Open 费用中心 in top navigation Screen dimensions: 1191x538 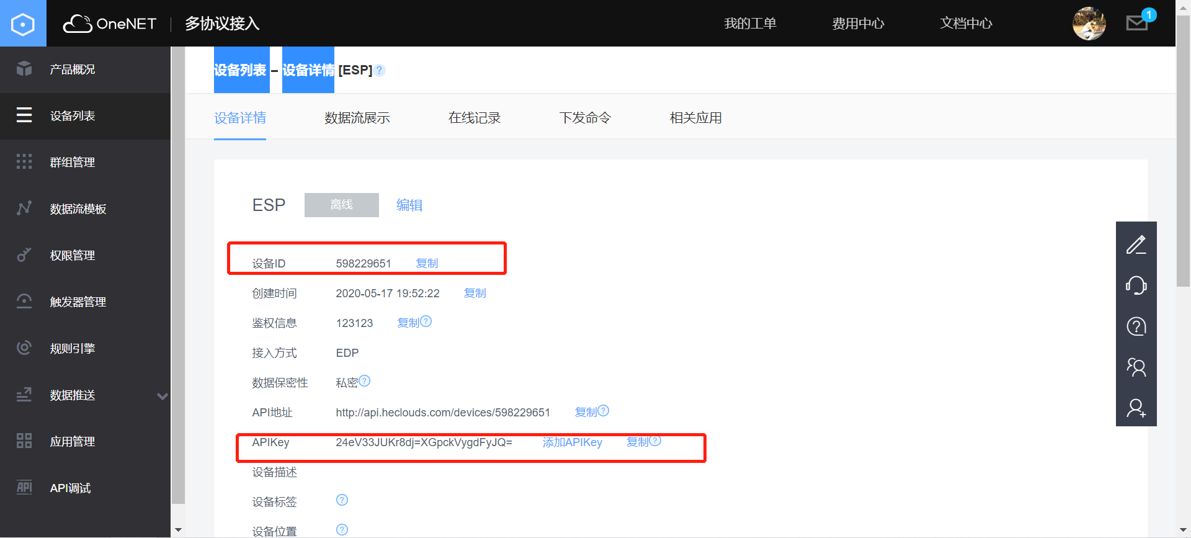pyautogui.click(x=858, y=24)
